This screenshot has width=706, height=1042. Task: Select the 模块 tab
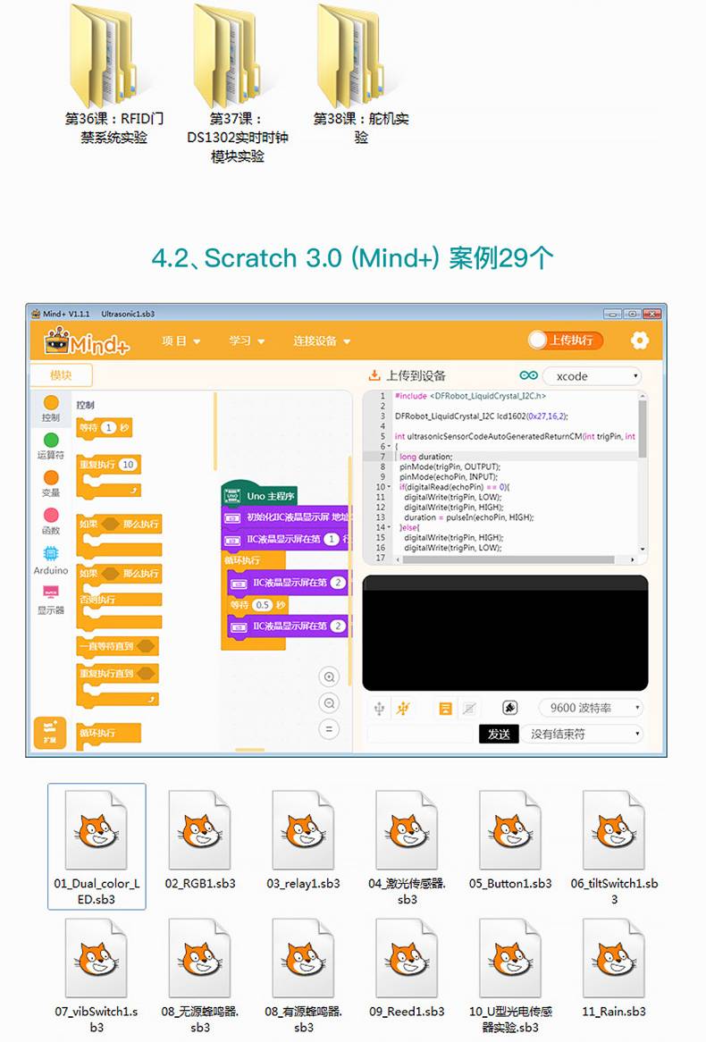(x=61, y=374)
